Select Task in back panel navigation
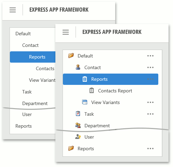Image resolution: width=173 pixels, height=167 pixels. click(27, 92)
